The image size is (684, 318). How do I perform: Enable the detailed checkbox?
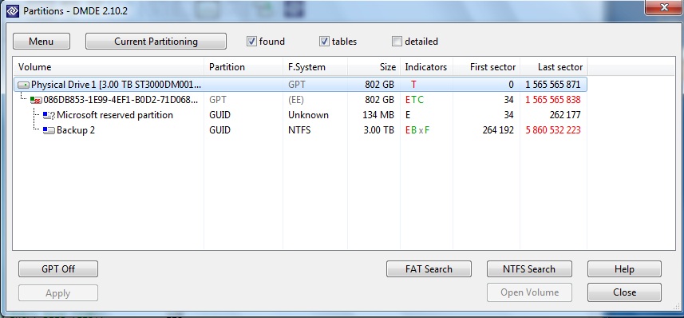coord(397,42)
